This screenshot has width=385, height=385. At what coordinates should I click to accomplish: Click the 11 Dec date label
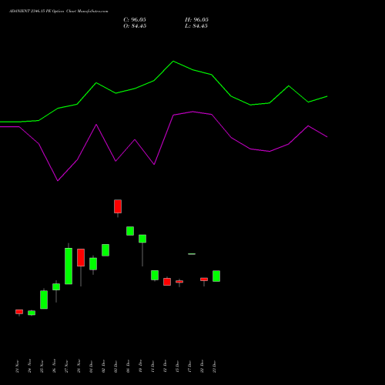152,367
